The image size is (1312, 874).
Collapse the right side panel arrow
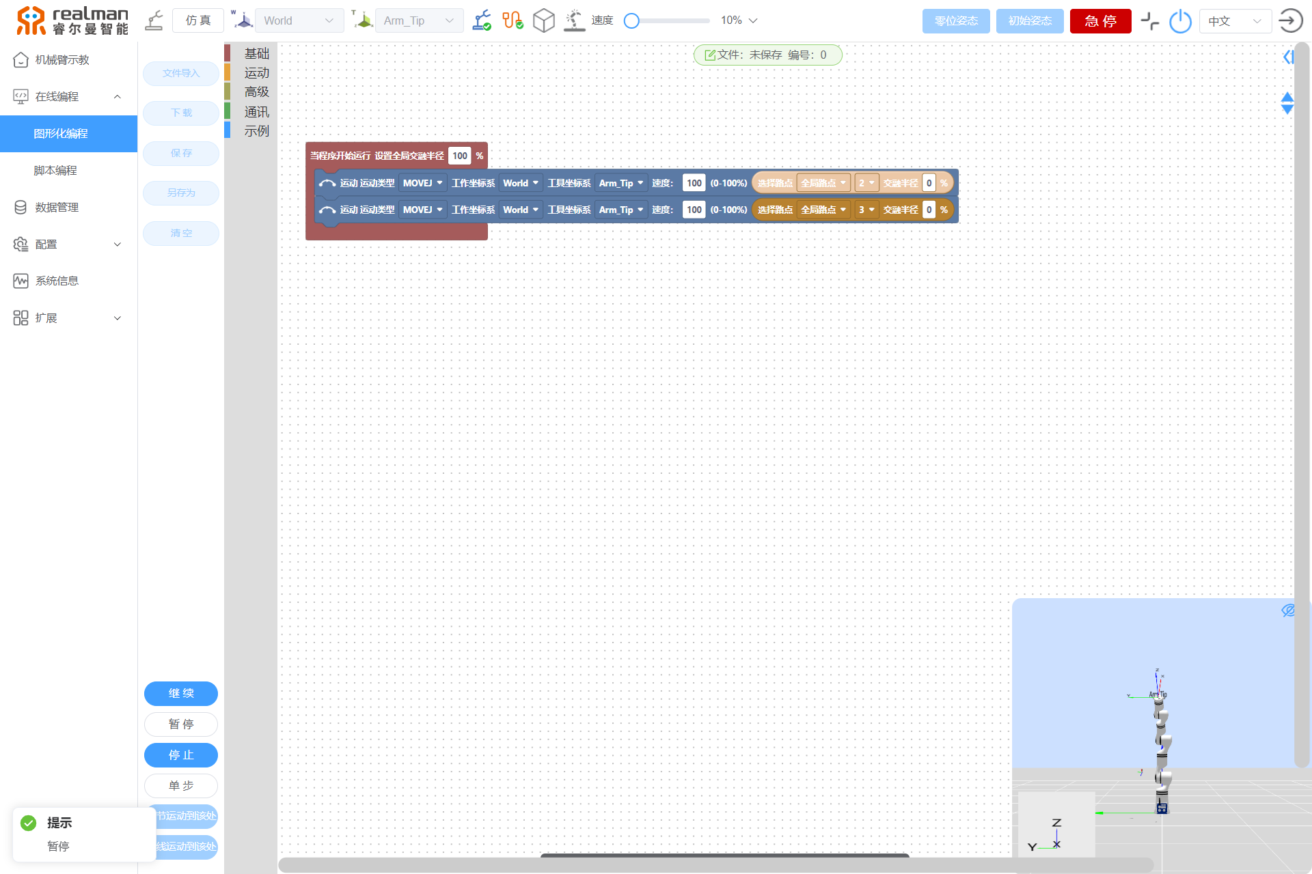[1288, 57]
